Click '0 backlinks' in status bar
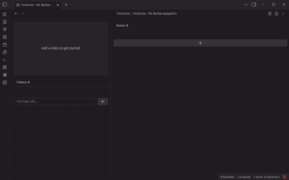The width and height of the screenshot is (289, 180). [x=227, y=177]
